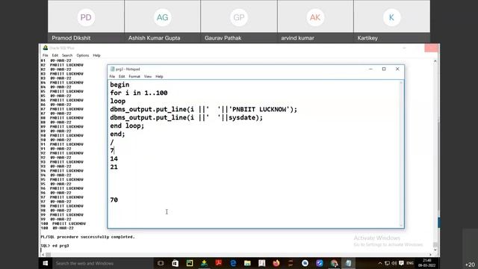The width and height of the screenshot is (478, 269).
Task: Open the action center notifications icon
Action: (402, 263)
